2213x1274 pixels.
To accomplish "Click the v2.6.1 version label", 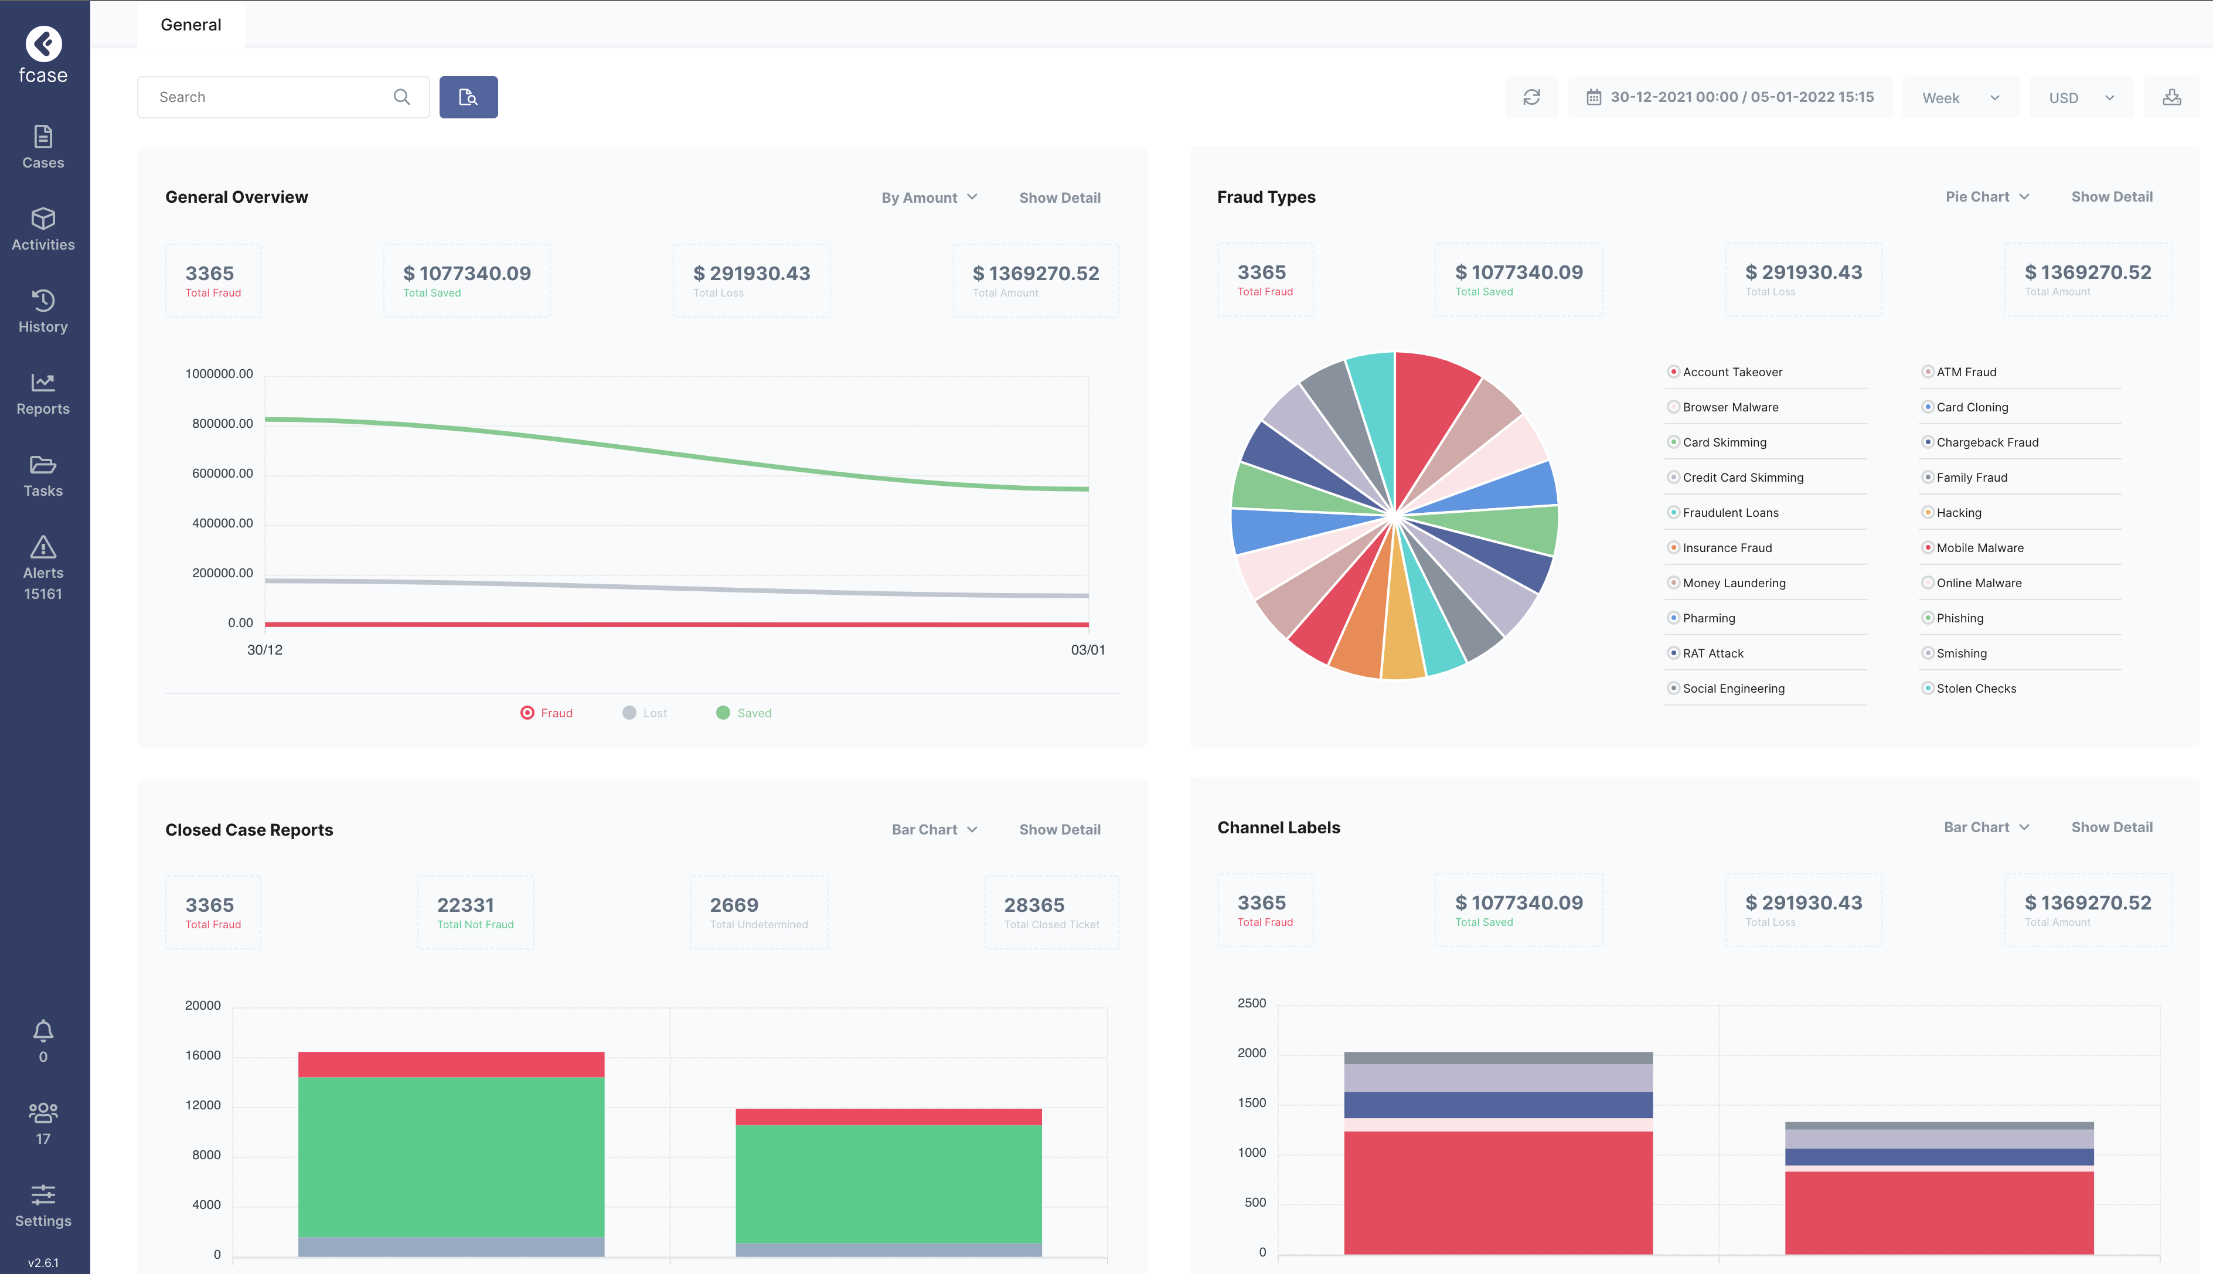I will click(43, 1263).
